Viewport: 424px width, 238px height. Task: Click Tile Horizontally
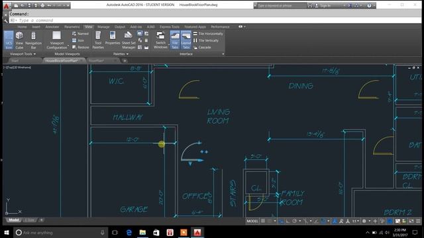(208, 34)
